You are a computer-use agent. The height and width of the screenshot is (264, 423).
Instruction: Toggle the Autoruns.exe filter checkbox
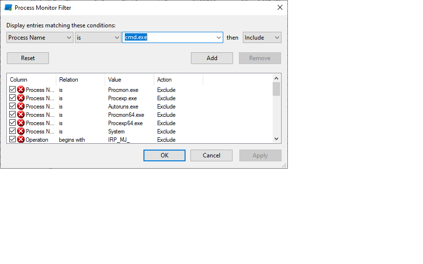pos(13,107)
